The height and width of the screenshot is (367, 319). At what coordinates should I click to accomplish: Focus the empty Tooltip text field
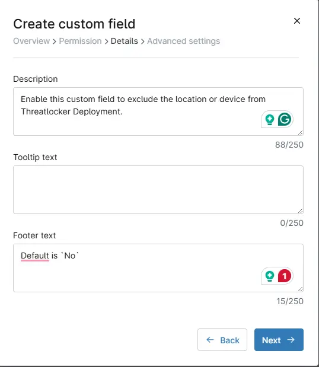[158, 190]
